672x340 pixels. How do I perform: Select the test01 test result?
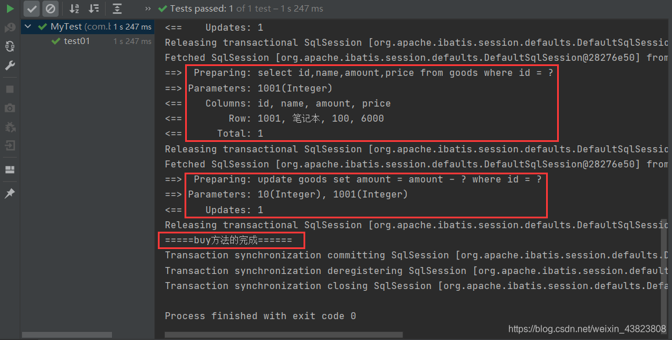77,41
